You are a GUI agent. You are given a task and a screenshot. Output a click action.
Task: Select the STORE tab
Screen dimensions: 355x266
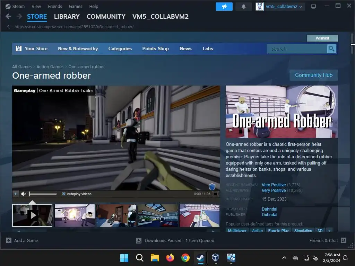37,17
